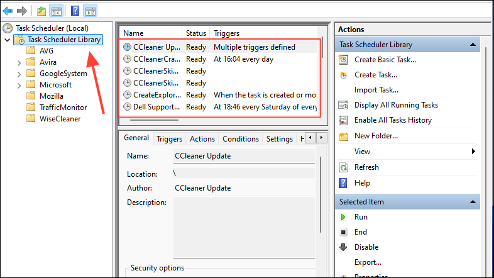The height and width of the screenshot is (278, 494).
Task: Switch to the Conditions tab
Action: tap(241, 139)
